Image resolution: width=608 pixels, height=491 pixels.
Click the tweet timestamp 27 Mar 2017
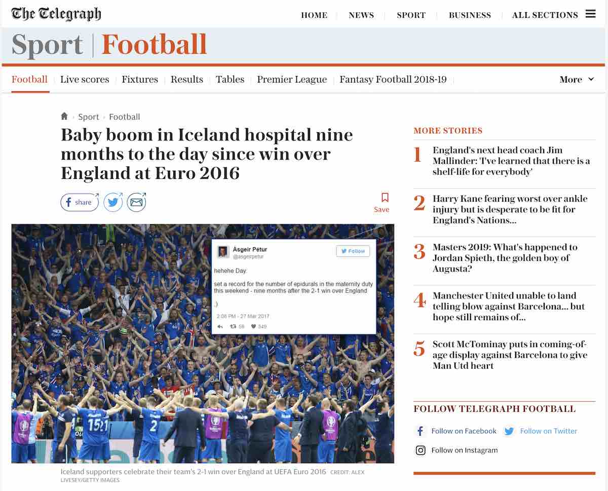coord(243,316)
